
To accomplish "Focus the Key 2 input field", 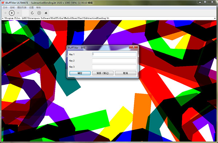I will (114, 61).
